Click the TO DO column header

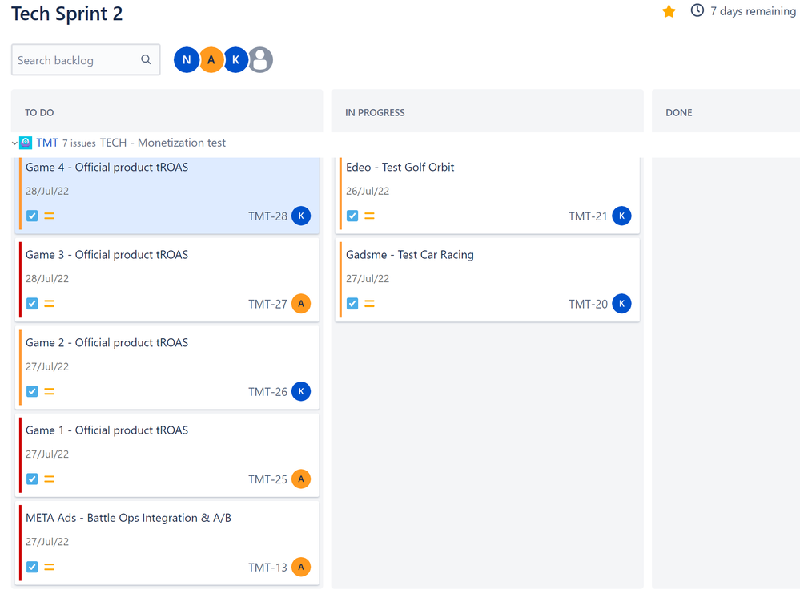[x=39, y=113]
